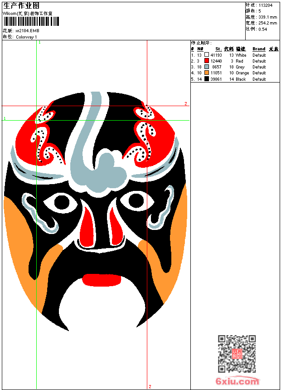Click the Wilcom studio name line

click(x=27, y=14)
